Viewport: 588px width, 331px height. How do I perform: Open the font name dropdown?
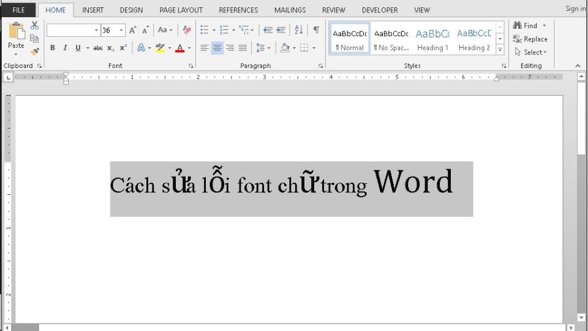tap(96, 31)
